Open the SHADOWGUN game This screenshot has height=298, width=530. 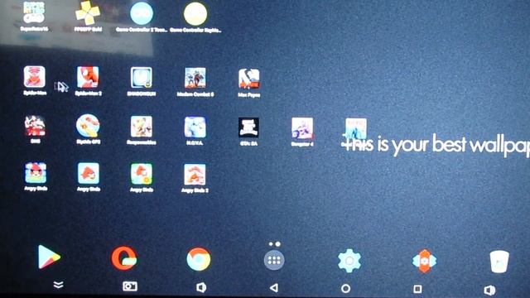point(142,77)
